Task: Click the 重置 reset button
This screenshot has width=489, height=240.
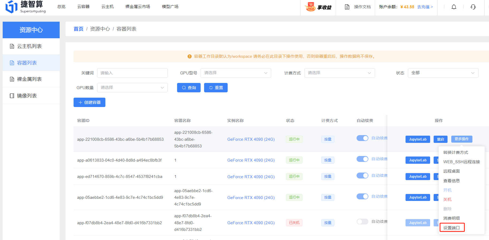Action: 216,87
